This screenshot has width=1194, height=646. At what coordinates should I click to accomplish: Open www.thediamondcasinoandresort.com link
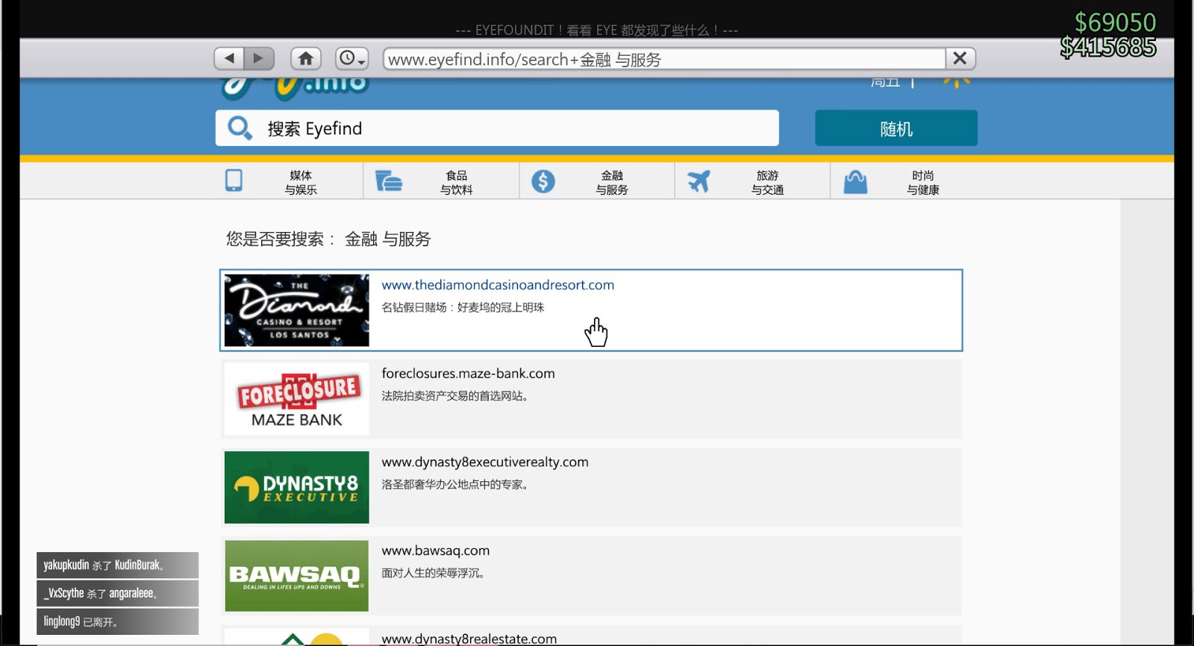click(498, 285)
